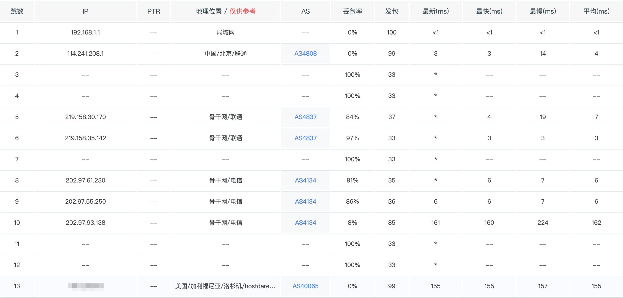Screen dimensions: 623x298
Task: Click the PTR column header
Action: click(154, 11)
